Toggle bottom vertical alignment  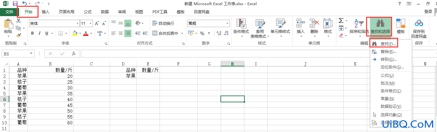point(128,23)
